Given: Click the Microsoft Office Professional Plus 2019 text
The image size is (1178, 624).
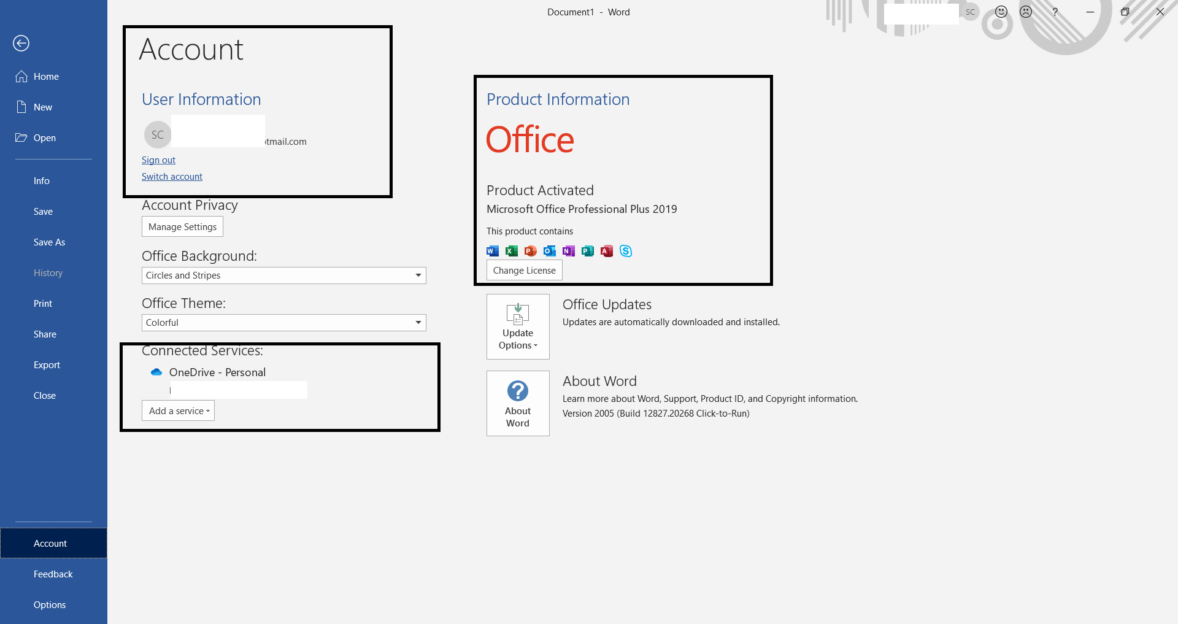Looking at the screenshot, I should click(x=582, y=209).
